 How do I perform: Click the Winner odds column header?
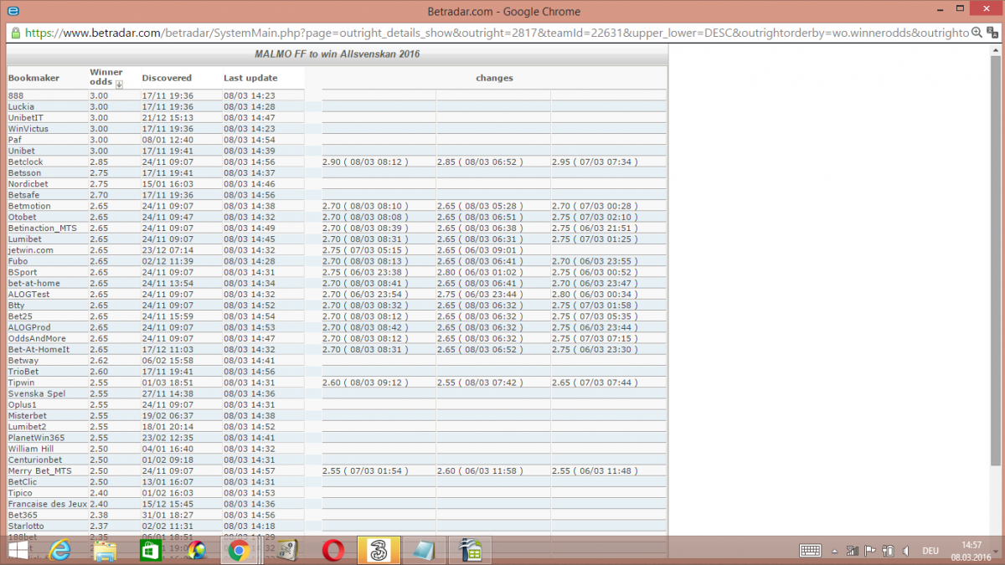(x=106, y=77)
